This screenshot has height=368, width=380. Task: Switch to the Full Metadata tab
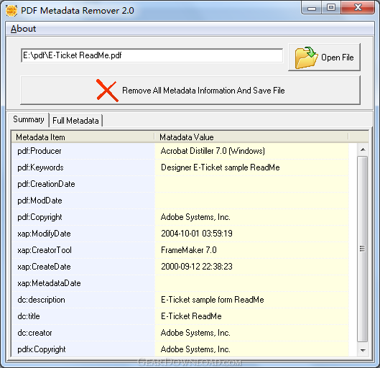75,121
